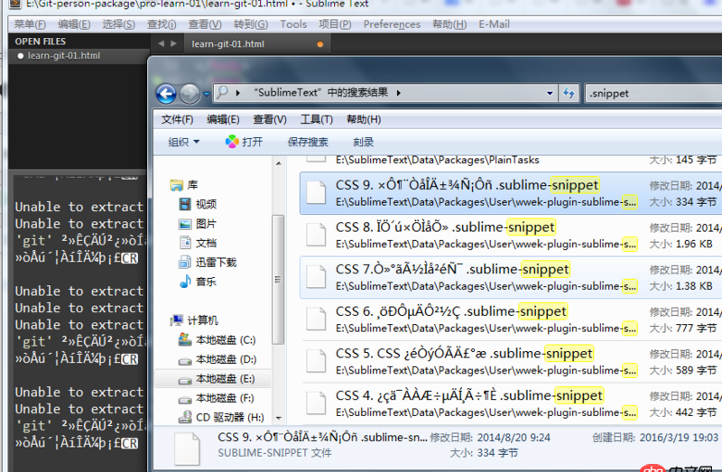
Task: Open Sublime Text 查找(I) menu
Action: click(x=162, y=24)
